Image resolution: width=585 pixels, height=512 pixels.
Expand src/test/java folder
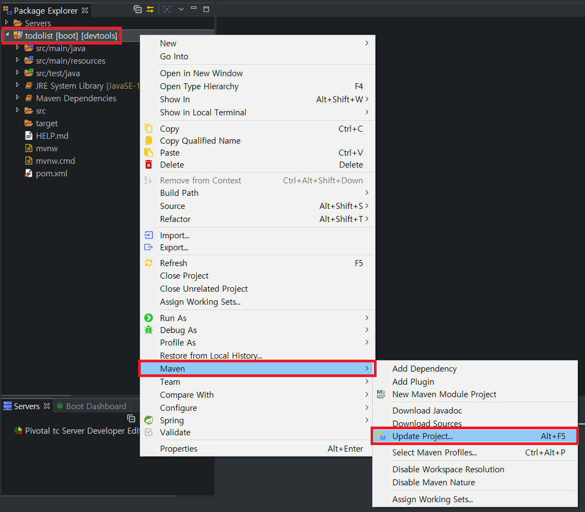coord(17,73)
